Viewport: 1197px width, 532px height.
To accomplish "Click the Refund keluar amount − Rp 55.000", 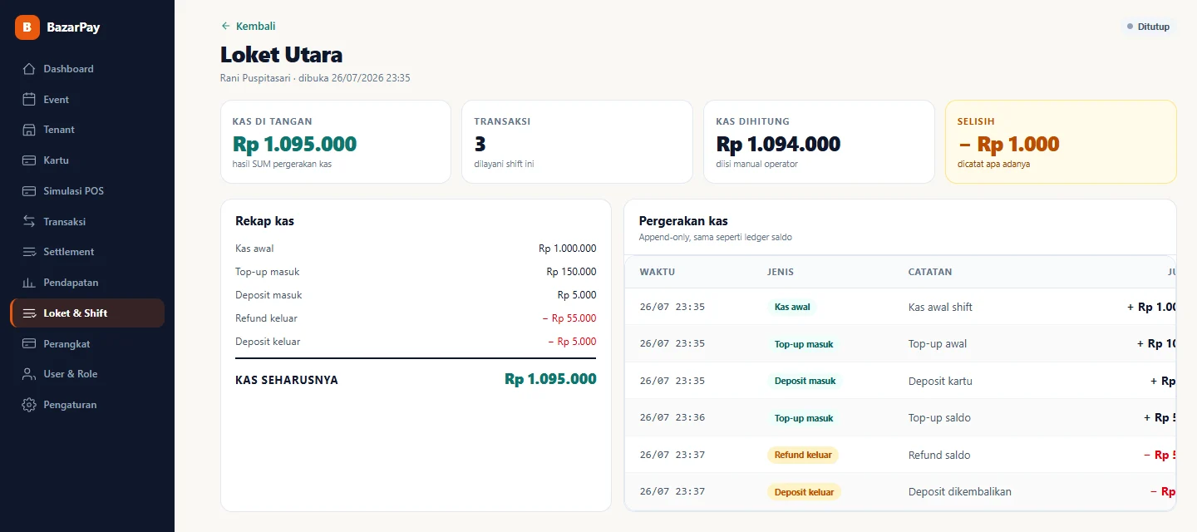I will [569, 318].
